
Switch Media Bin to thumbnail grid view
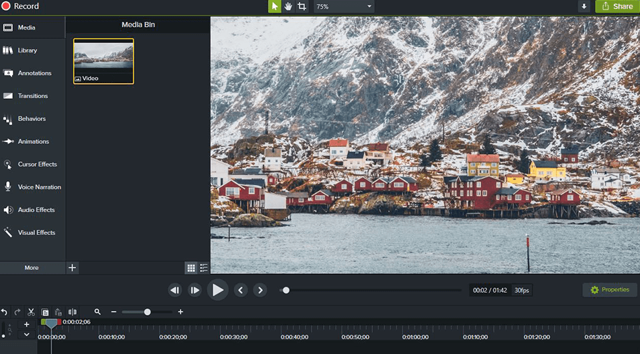coord(191,268)
